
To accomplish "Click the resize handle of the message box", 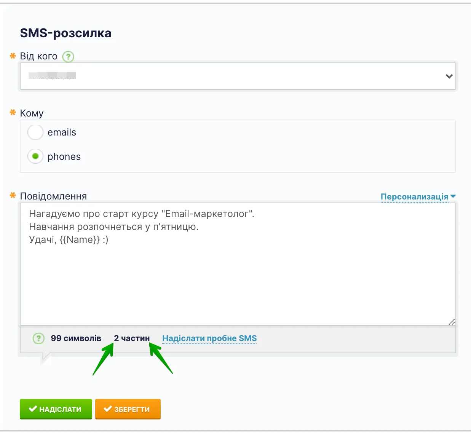I will coord(452,322).
